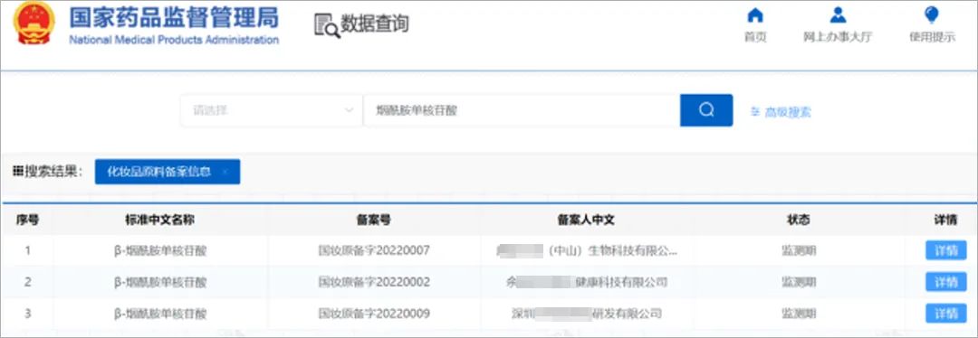Open 详情 for record 国妆原备字20220007
978x338 pixels.
coord(945,251)
